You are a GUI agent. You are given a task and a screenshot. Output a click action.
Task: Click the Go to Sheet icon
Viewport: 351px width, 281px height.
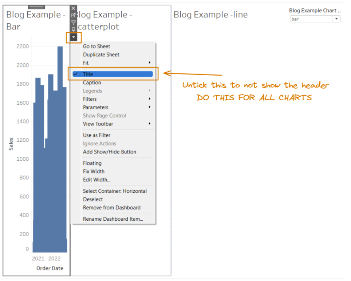74,15
